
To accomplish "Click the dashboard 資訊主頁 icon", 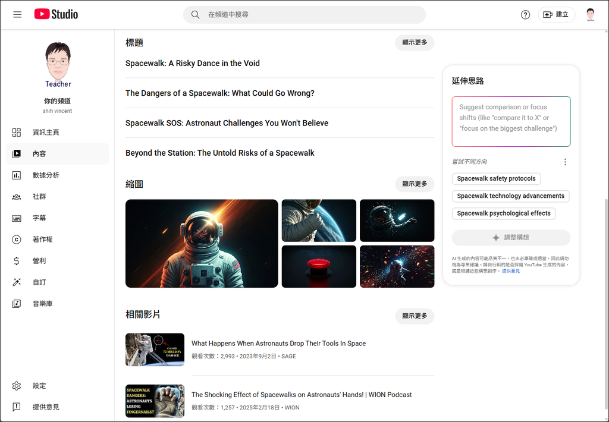I will [16, 133].
